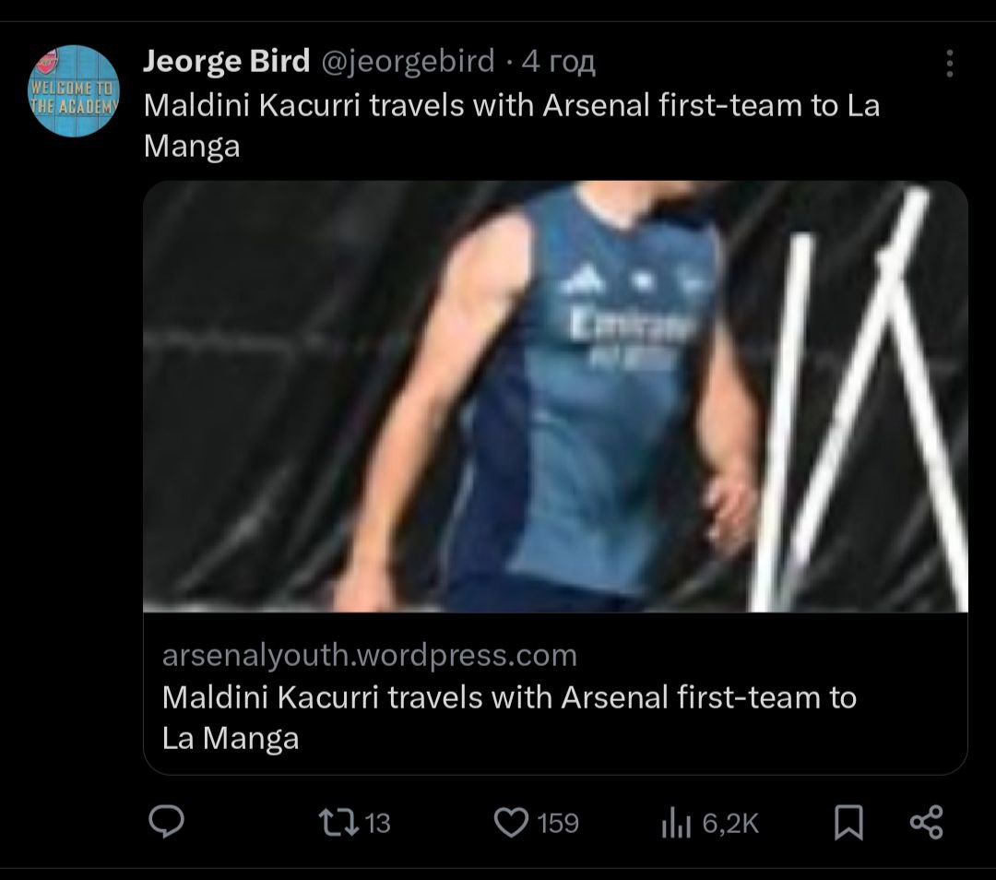Viewport: 996px width, 880px height.
Task: Click the 6,2K views count
Action: [x=730, y=823]
